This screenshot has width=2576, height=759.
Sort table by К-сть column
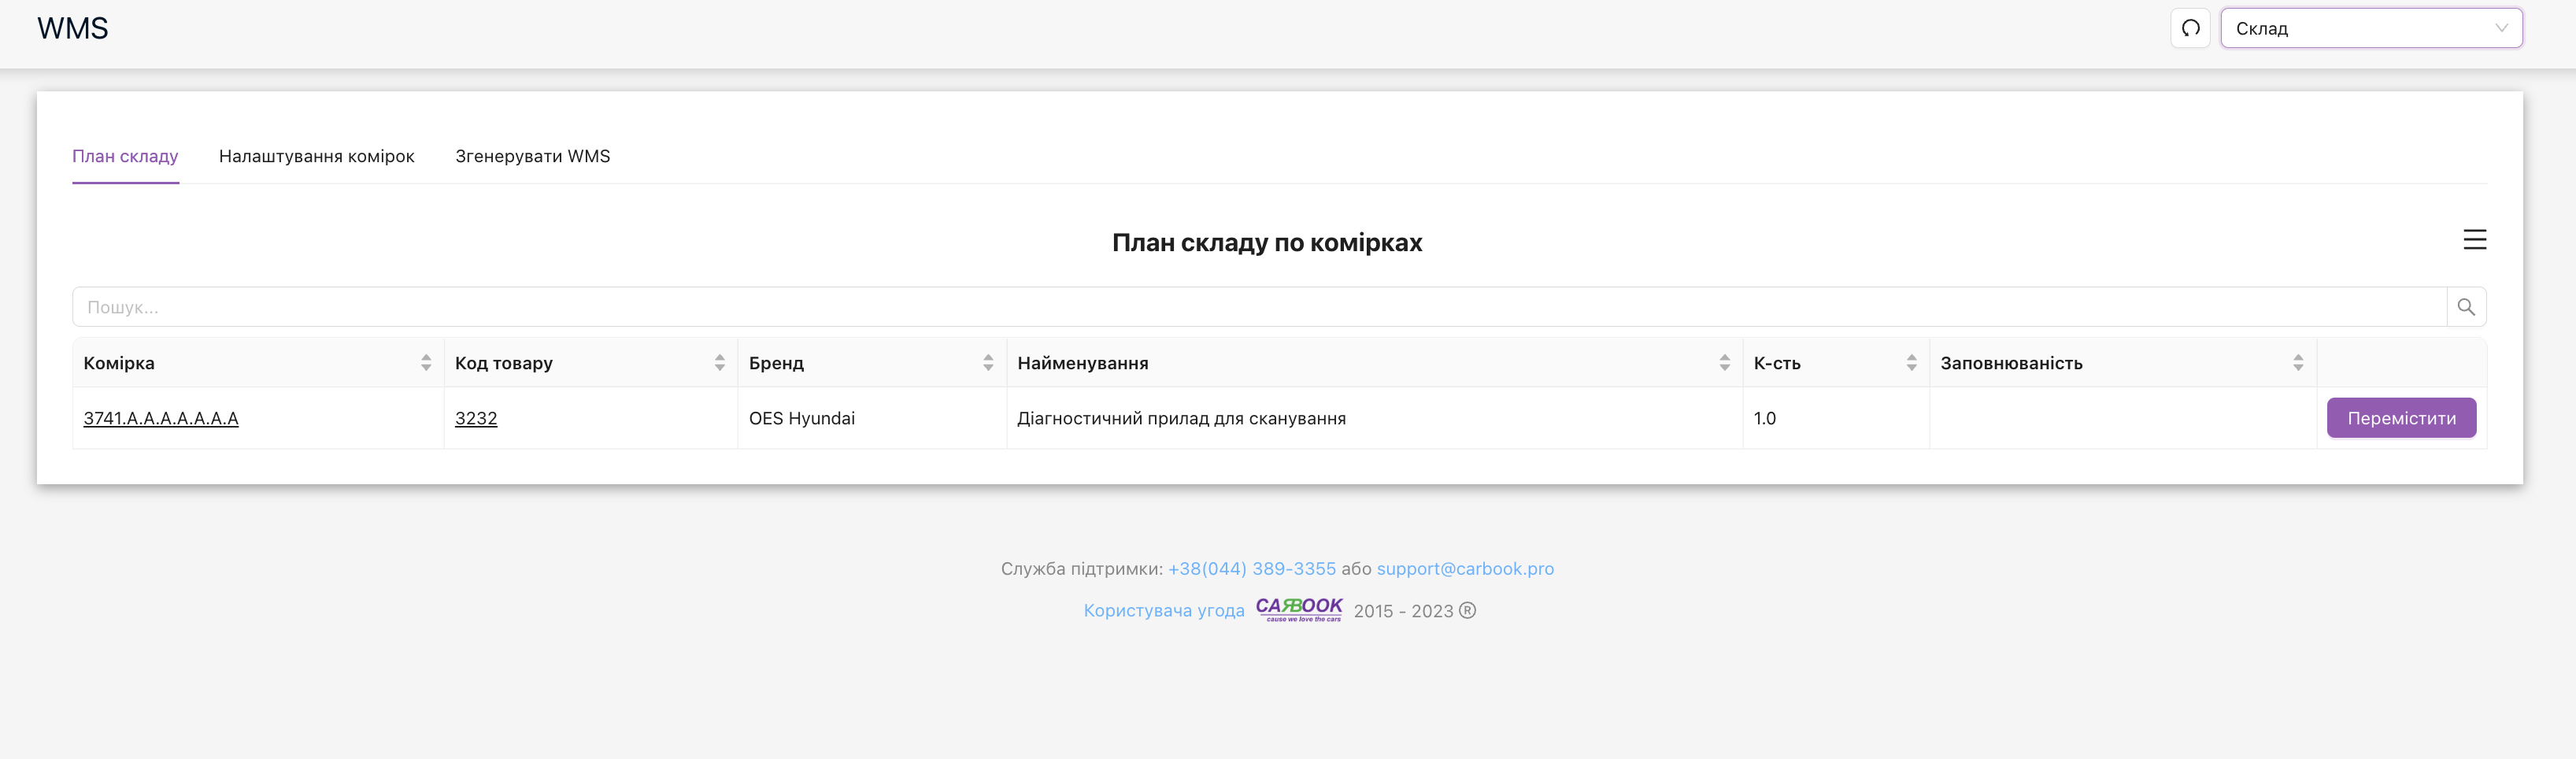click(x=1911, y=363)
